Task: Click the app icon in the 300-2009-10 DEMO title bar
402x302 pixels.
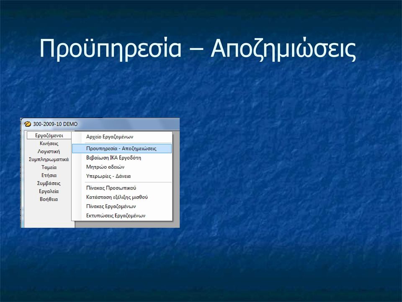Action: tap(28, 124)
